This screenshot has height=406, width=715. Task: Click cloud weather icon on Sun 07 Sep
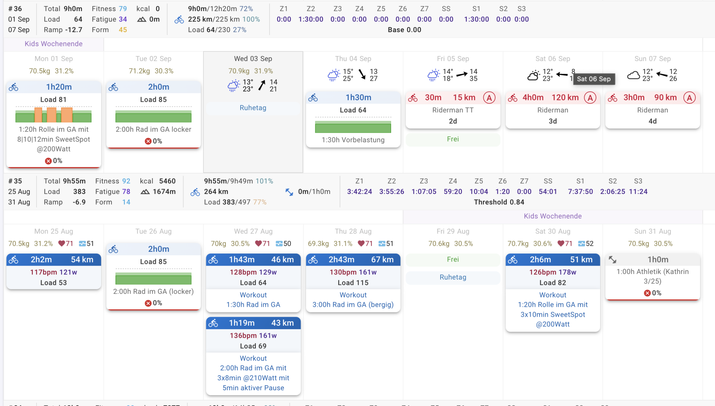pos(633,75)
